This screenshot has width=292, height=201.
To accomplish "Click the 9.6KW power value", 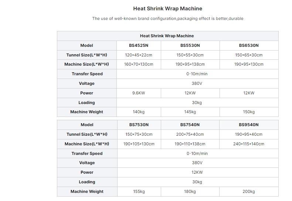I will [x=139, y=93].
